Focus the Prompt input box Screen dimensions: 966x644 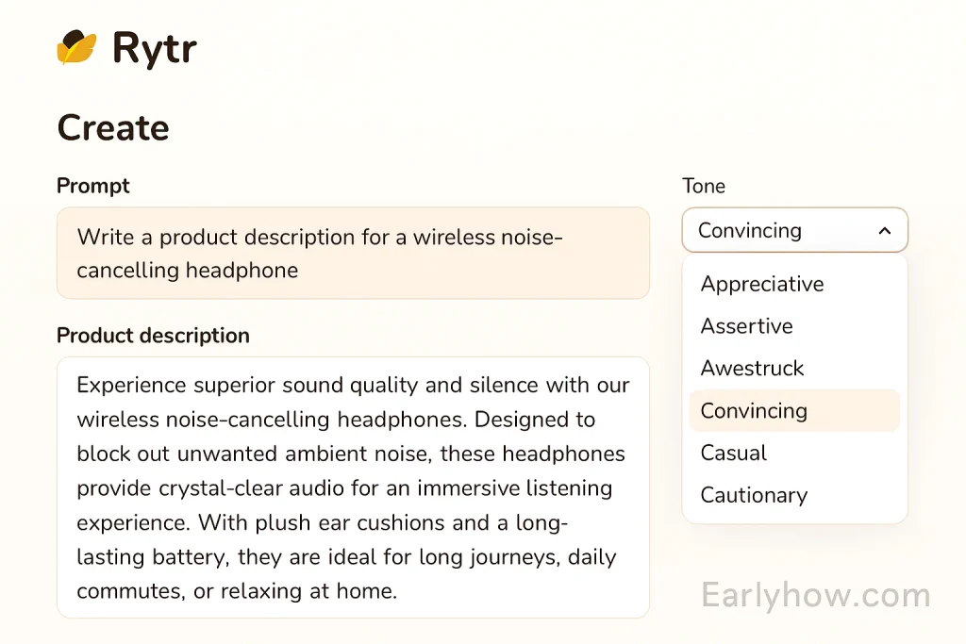pos(353,253)
